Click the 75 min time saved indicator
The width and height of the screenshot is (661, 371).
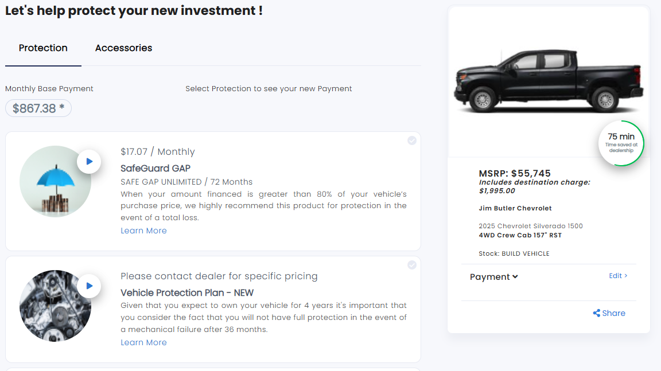(x=621, y=143)
